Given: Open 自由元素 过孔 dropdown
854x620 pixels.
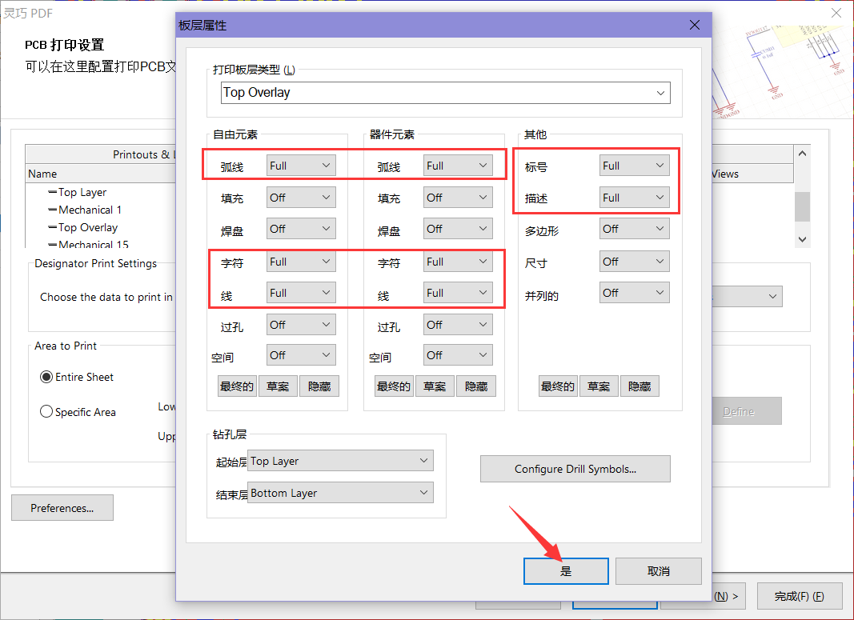Looking at the screenshot, I should 301,325.
